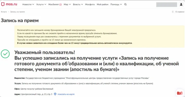Click the показать на карте link

coord(66,94)
